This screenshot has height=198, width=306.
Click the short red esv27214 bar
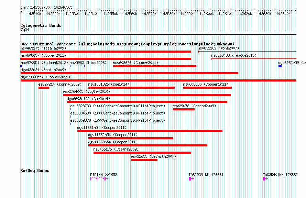coord(44,88)
